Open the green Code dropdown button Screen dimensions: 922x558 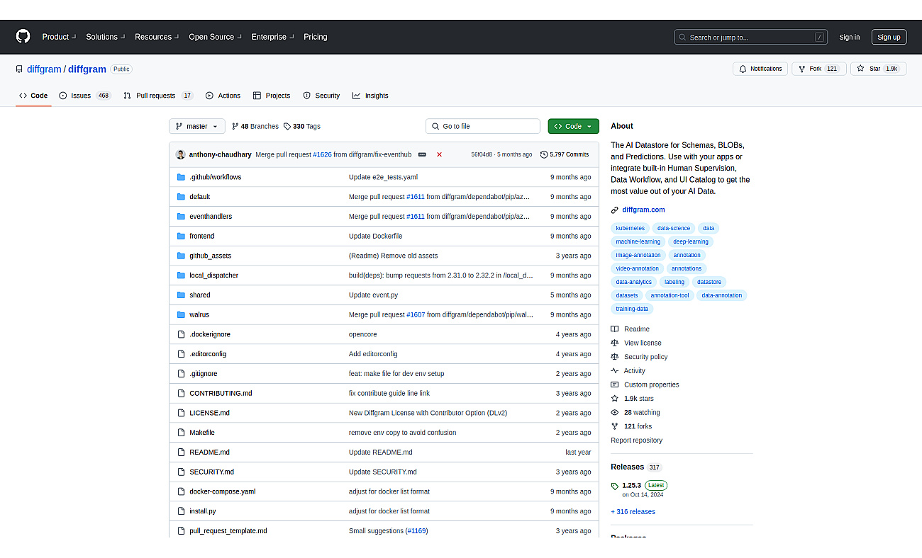[573, 126]
